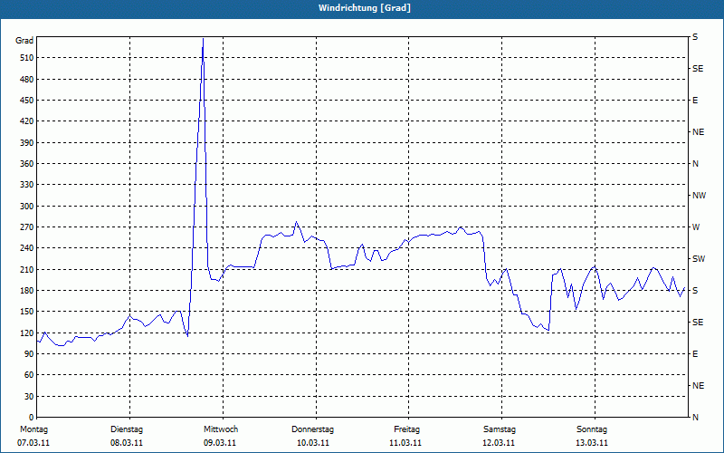Select the 0 value on the degree axis
Screen dimensions: 724x453
(32, 418)
